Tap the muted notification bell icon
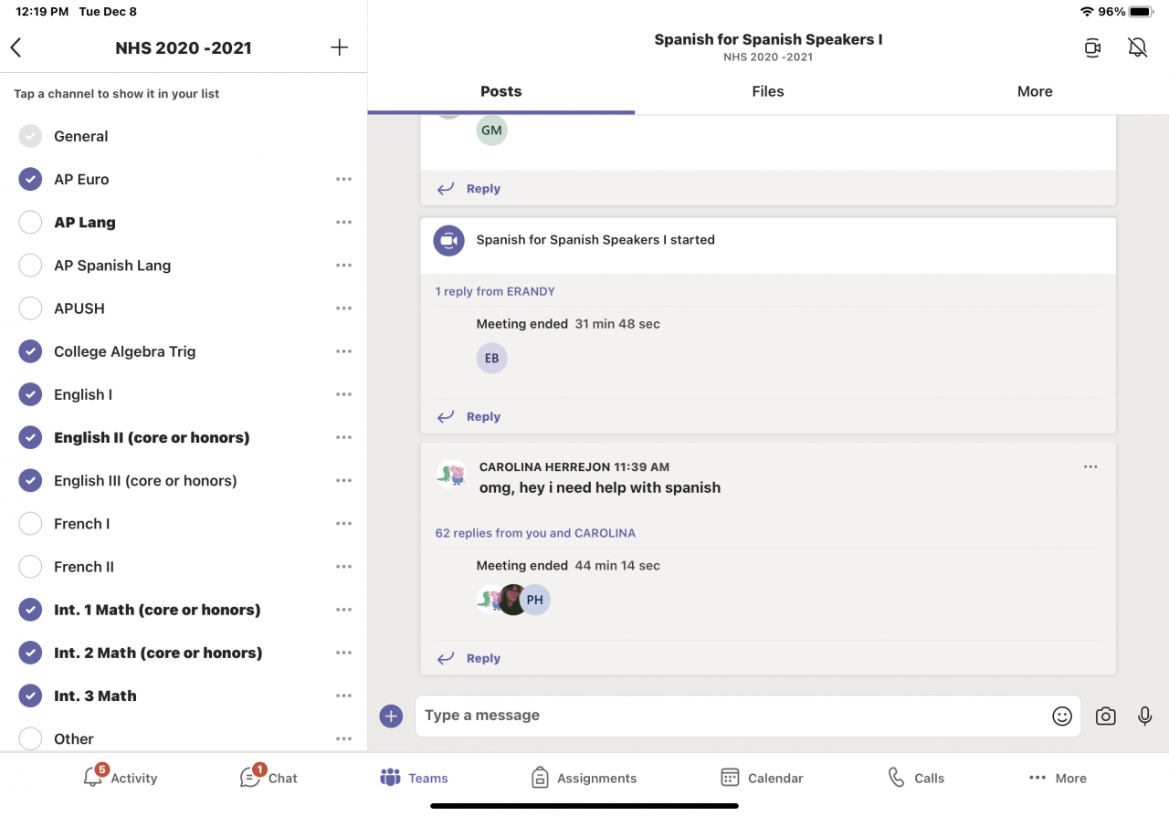The height and width of the screenshot is (816, 1169). [x=1137, y=48]
